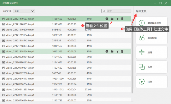Open media tools wrench for Video_221214195633.mp4
171x104 pixels.
pos(117,19)
